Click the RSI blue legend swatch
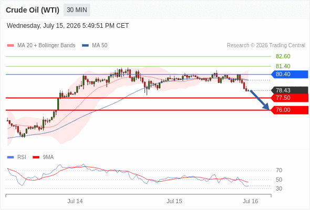 coord(11,157)
